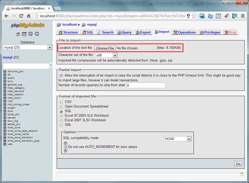Close the localhost browser tab
The height and width of the screenshot is (183, 249).
point(49,8)
